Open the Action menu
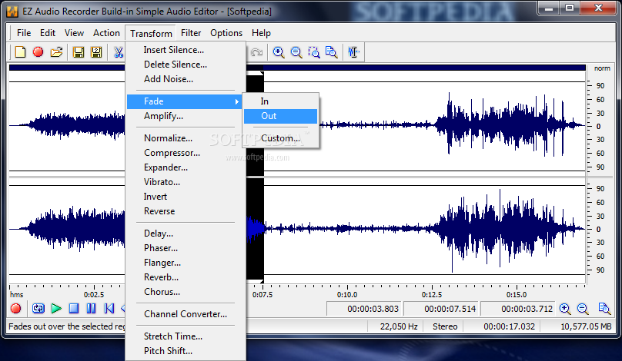This screenshot has width=622, height=361. point(106,33)
